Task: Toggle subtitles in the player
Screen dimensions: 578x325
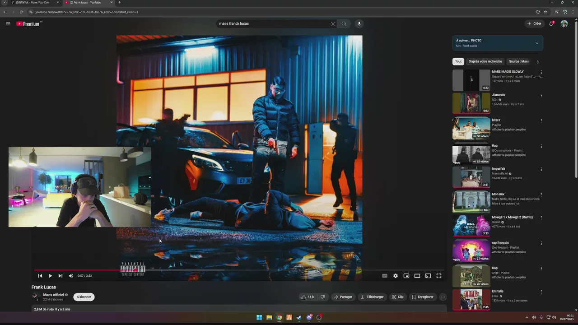Action: tap(385, 276)
